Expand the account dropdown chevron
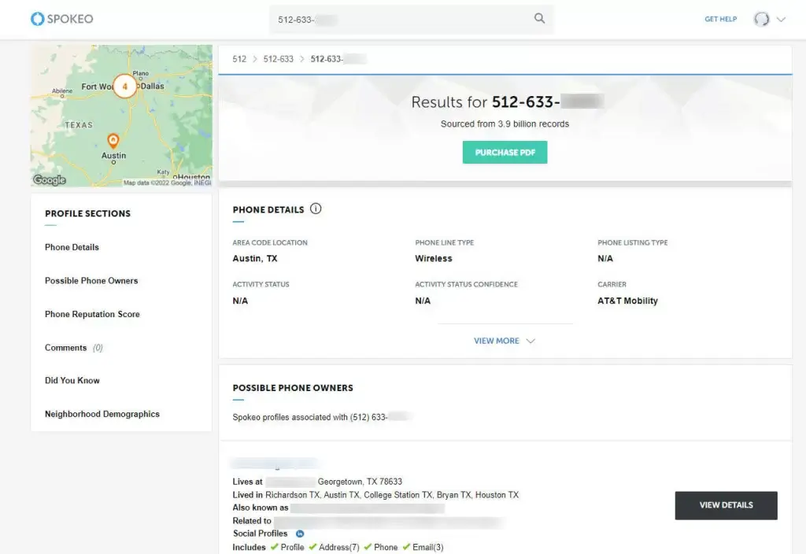The height and width of the screenshot is (554, 806). pyautogui.click(x=781, y=20)
